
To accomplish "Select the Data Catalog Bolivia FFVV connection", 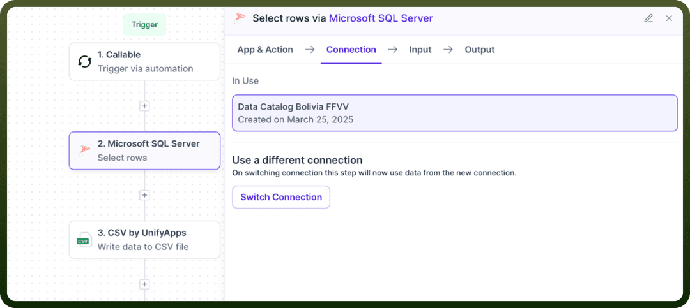I will (455, 113).
